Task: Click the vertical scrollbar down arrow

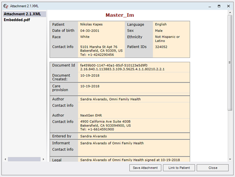Action: point(230,159)
